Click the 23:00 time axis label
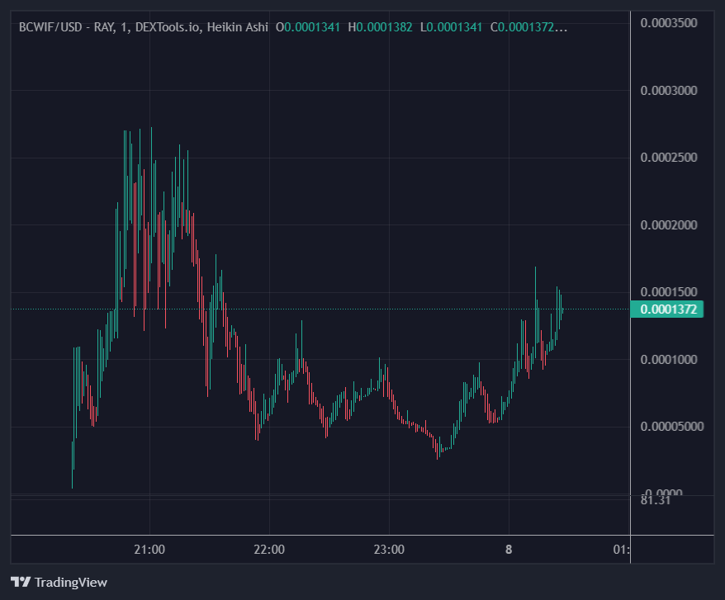The image size is (725, 600). [389, 550]
